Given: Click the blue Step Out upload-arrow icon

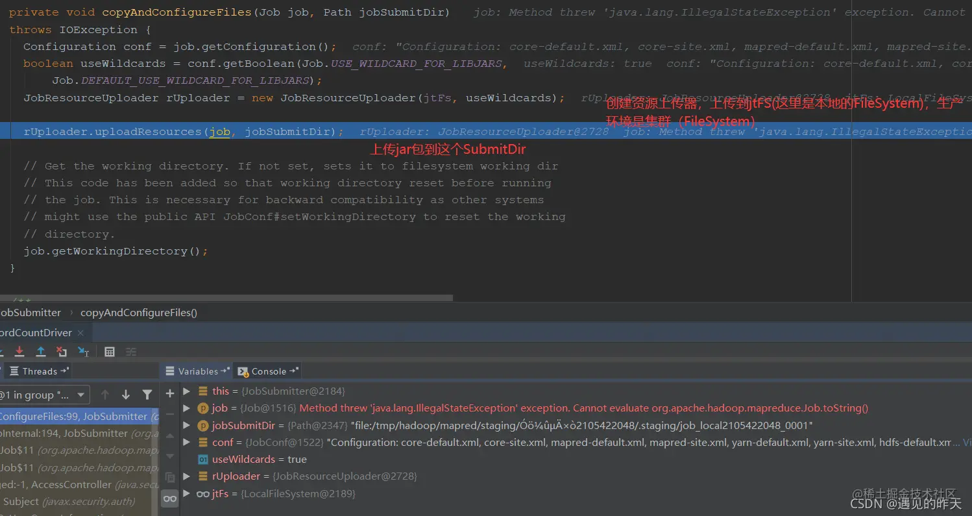Looking at the screenshot, I should pyautogui.click(x=41, y=351).
